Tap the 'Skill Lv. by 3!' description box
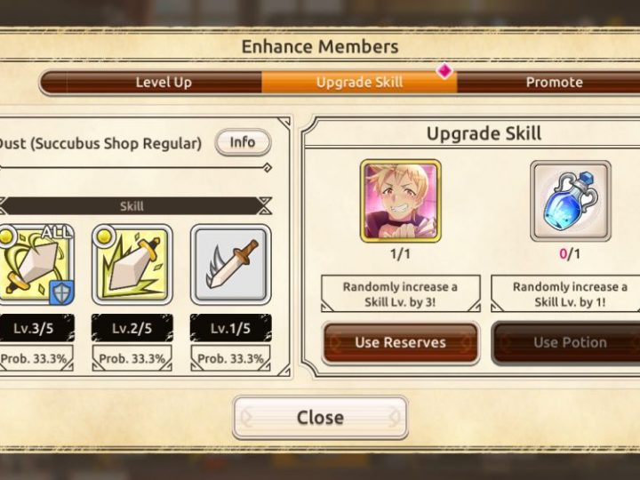Screen dimensions: 640x480 point(400,294)
